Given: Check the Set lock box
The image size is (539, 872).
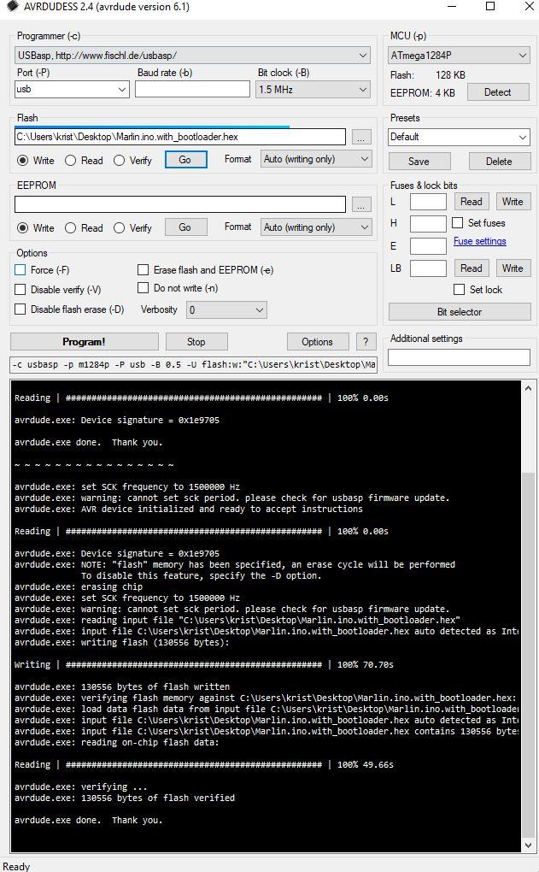Looking at the screenshot, I should tap(460, 289).
